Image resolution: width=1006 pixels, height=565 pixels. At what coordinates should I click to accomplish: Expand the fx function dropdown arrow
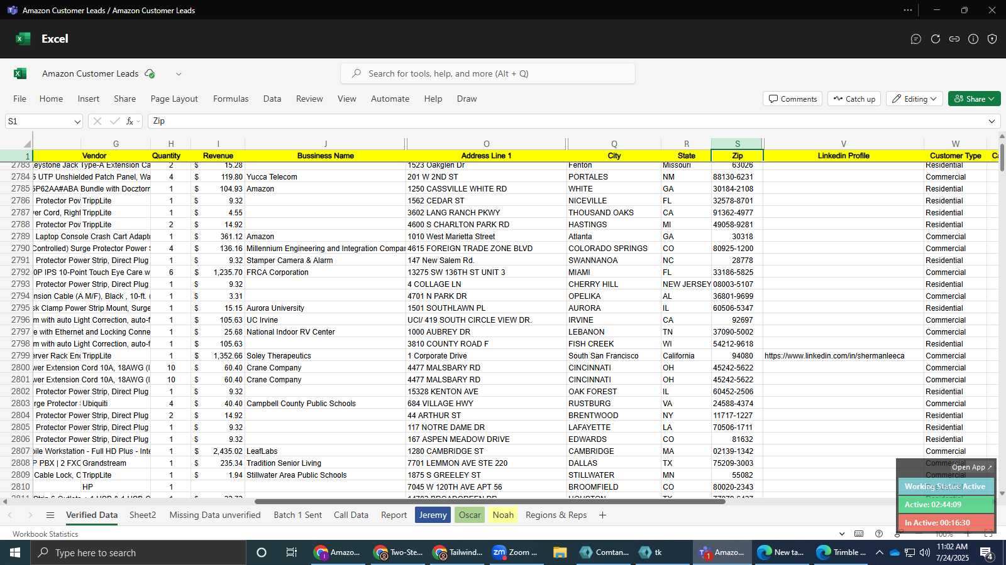click(138, 121)
